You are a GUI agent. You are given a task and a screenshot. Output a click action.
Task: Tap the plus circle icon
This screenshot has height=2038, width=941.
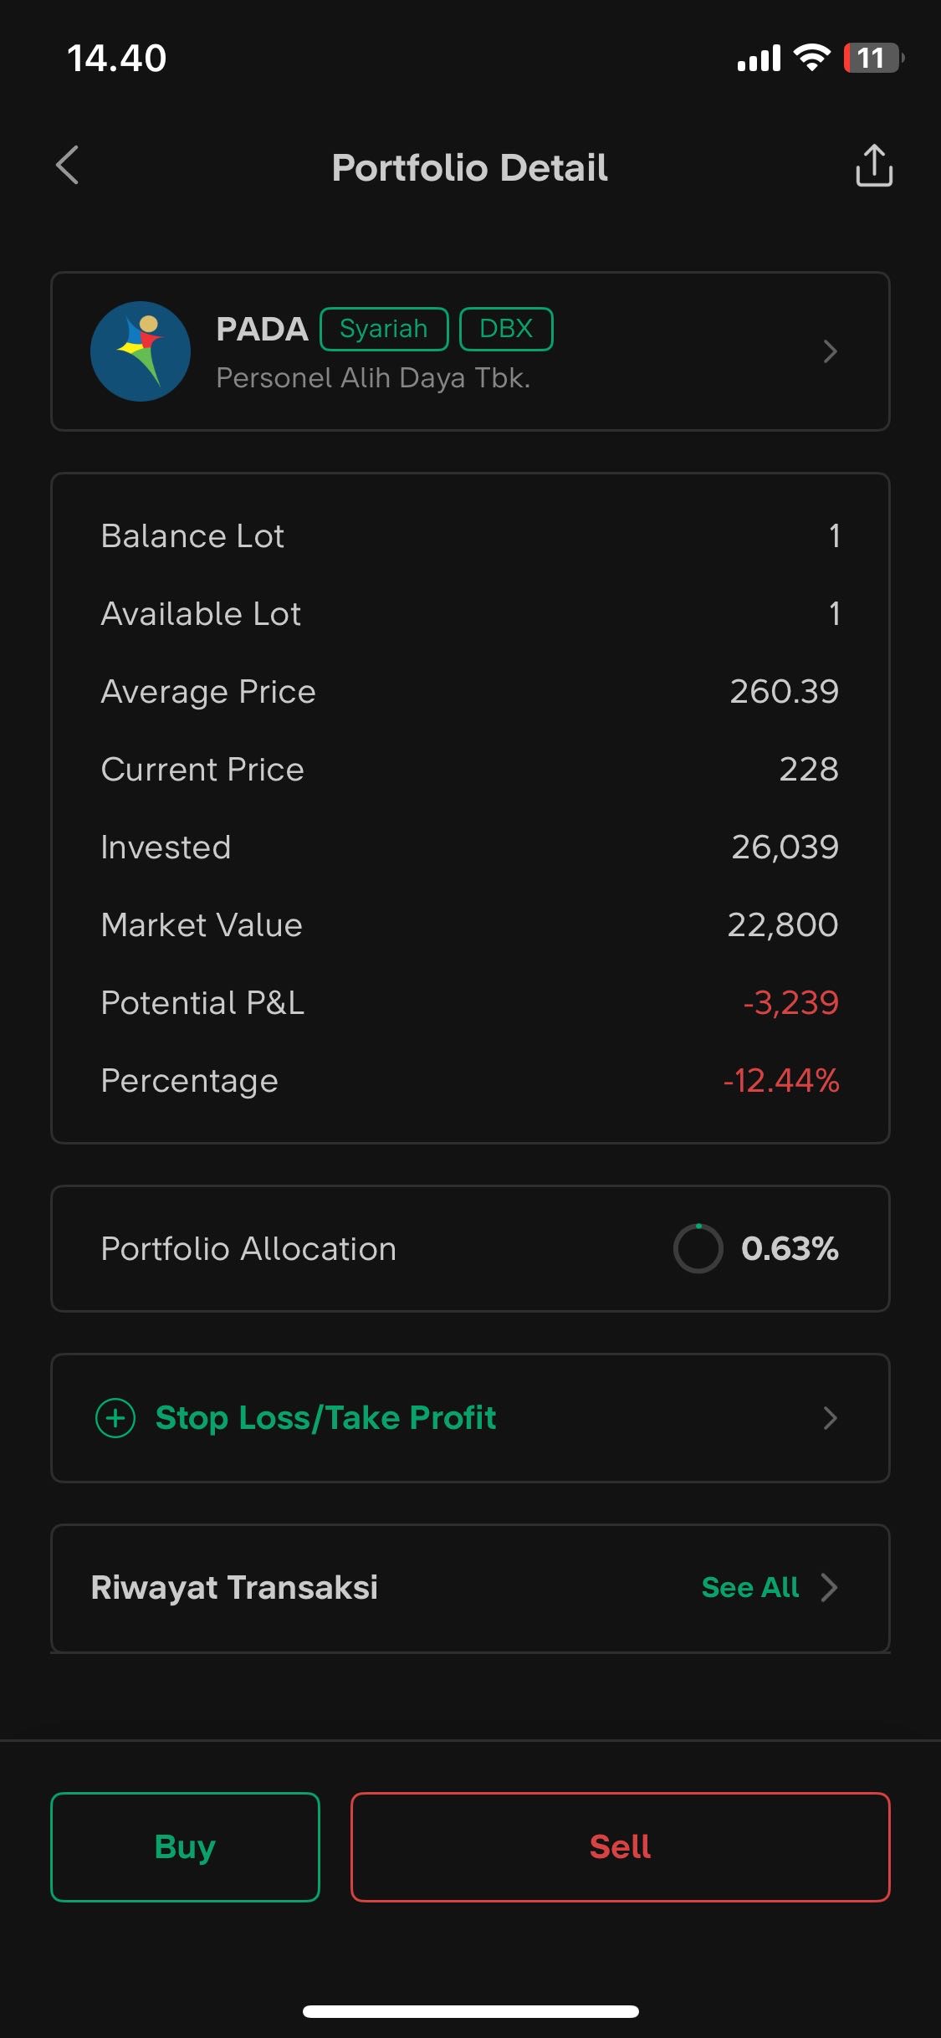(115, 1418)
